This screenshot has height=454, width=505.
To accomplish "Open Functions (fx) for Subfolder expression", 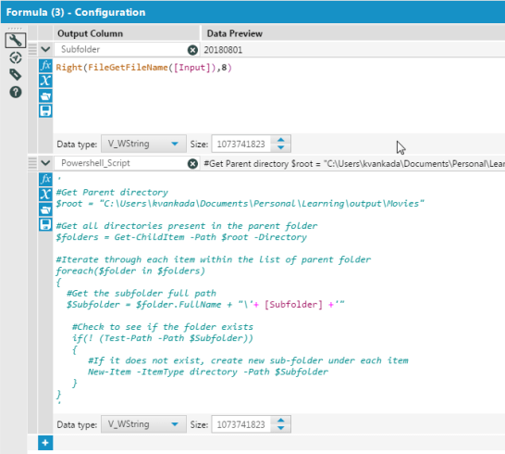I will [45, 66].
